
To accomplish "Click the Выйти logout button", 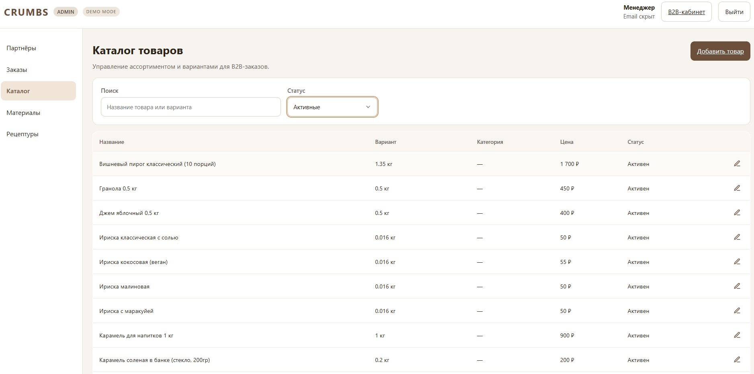I will [734, 12].
